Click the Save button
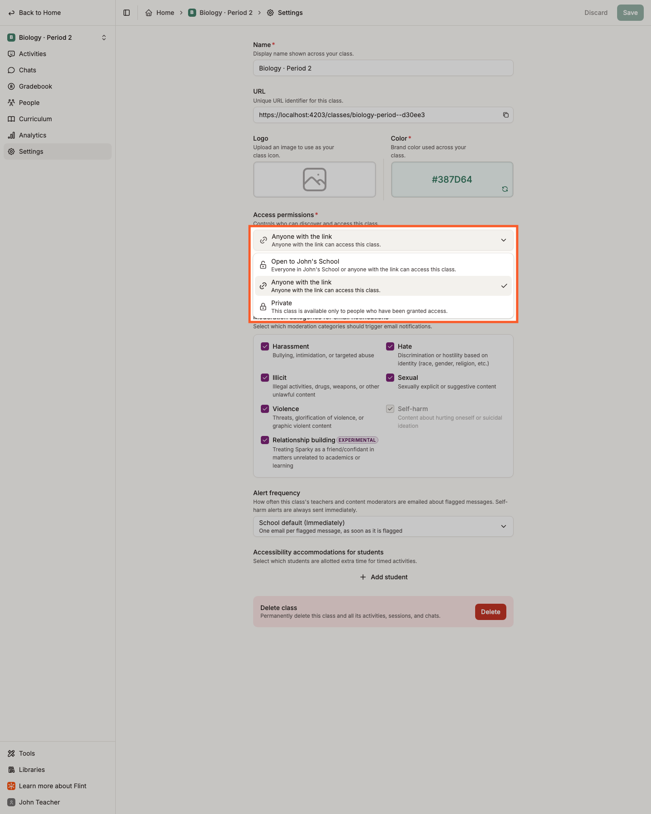The image size is (651, 814). (x=630, y=13)
